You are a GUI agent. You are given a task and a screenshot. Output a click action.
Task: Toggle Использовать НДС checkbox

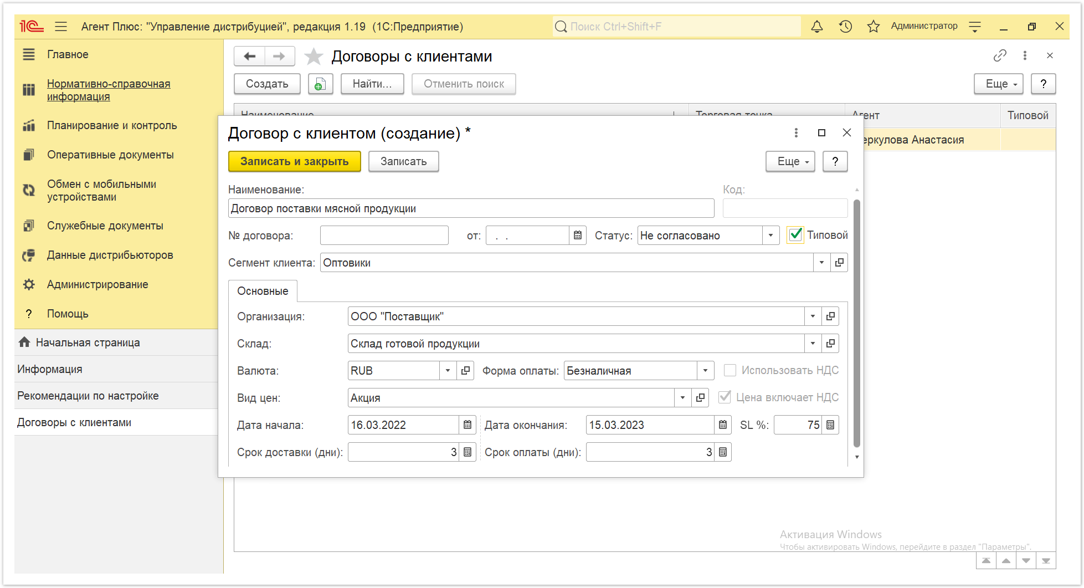pyautogui.click(x=730, y=370)
